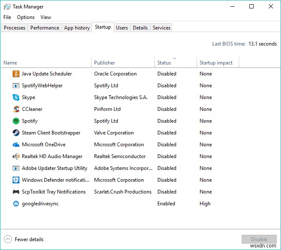281x250 pixels.
Task: Click the Microsoft OneDrive cloud icon
Action: point(16,145)
